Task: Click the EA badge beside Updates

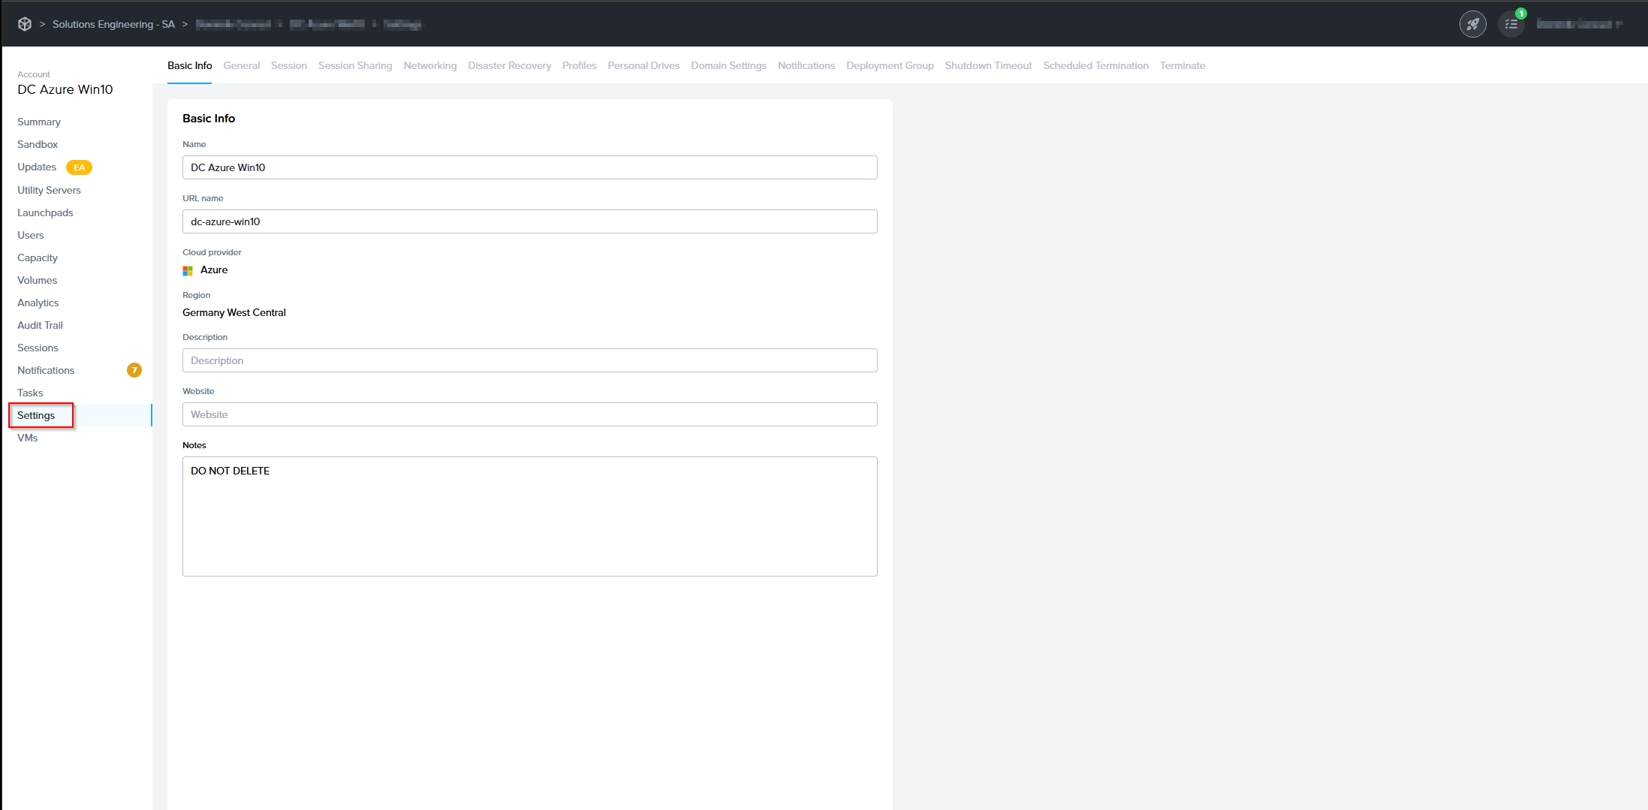Action: pos(79,167)
